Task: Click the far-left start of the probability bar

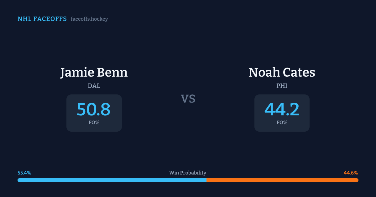Action: (19, 180)
